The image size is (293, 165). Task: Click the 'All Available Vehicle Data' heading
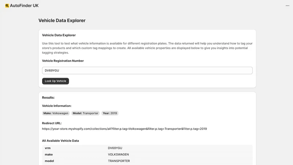coord(60,141)
